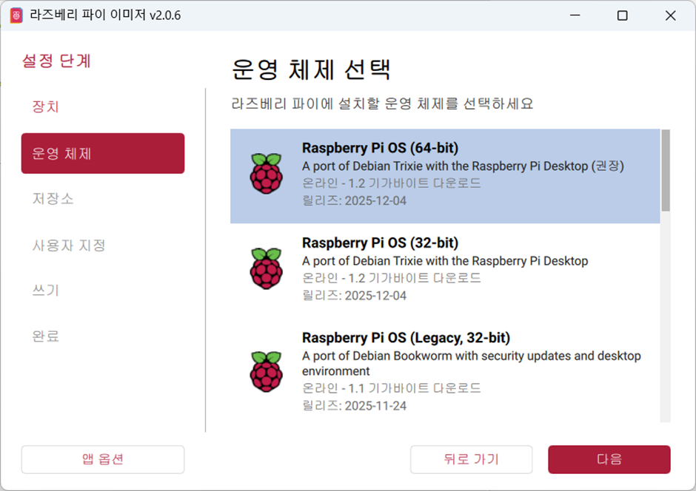Click the raspberry icon for Raspberry Pi OS (32-bit)
Screen dimensions: 696x491
267,268
